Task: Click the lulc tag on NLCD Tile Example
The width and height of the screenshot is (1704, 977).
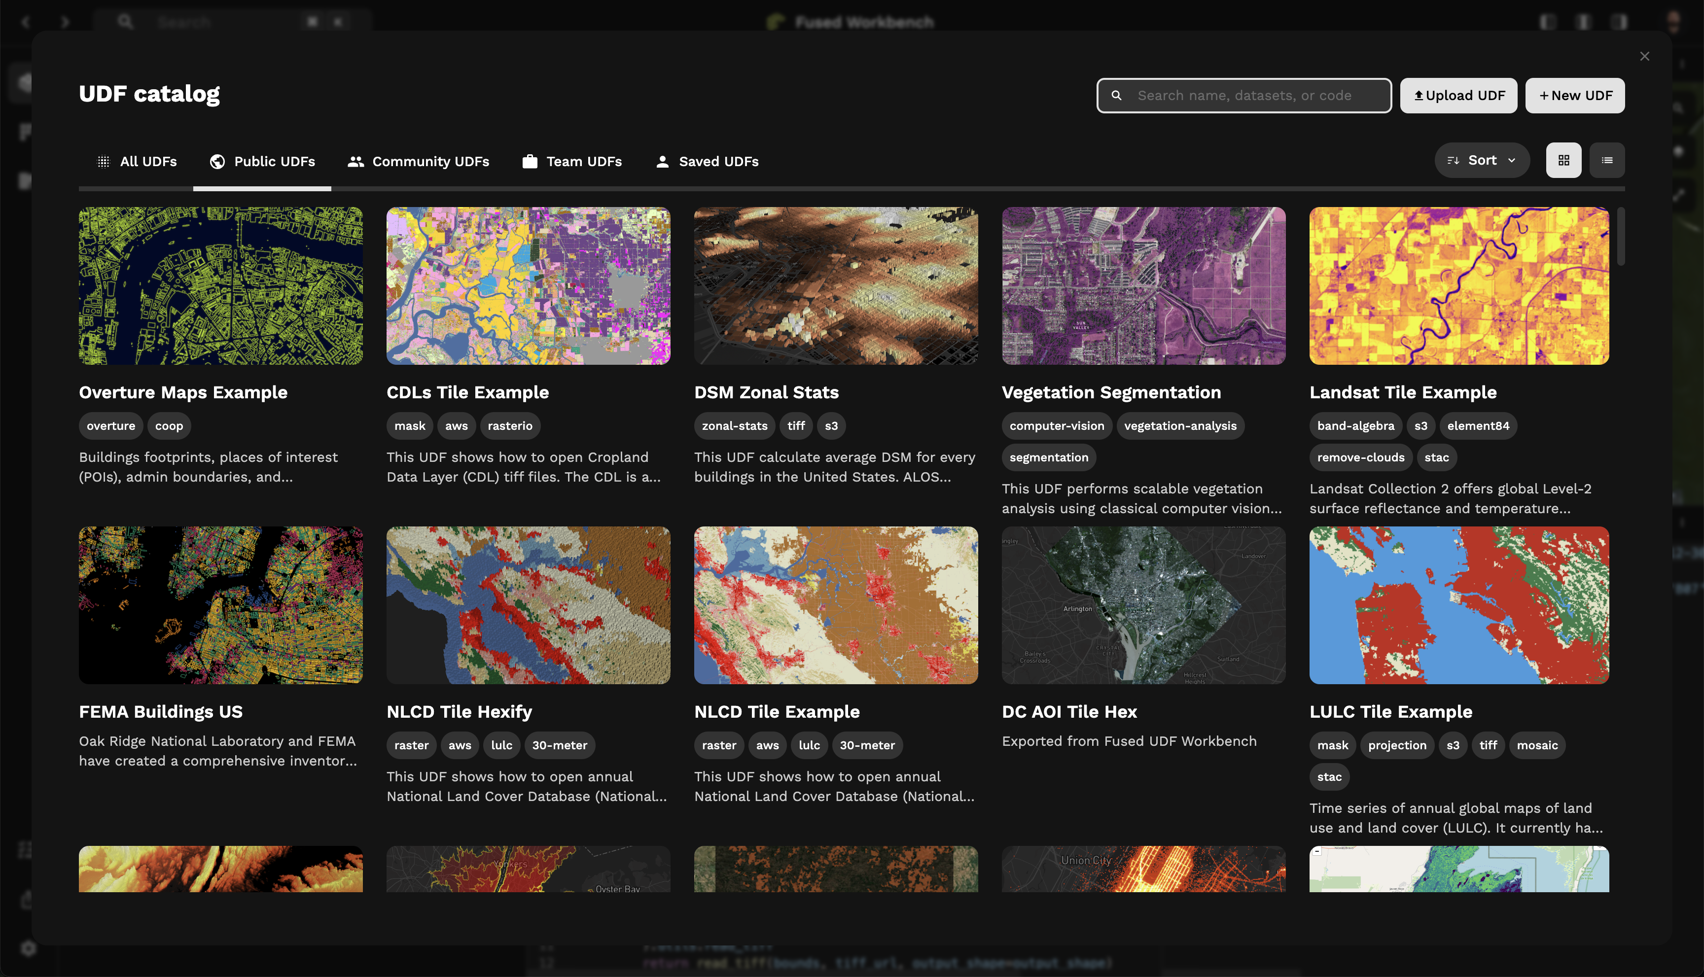Action: 809,745
